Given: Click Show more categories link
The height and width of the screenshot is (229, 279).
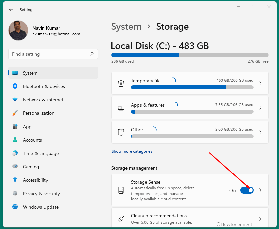Looking at the screenshot, I should click(132, 151).
